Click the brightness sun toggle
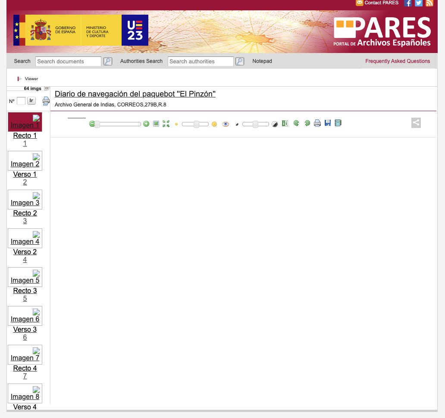Image resolution: width=445 pixels, height=418 pixels. click(x=214, y=124)
